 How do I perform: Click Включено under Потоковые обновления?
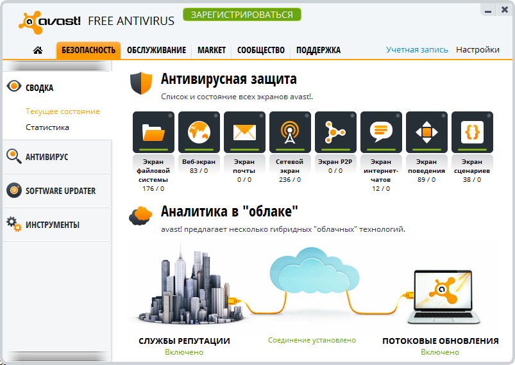tap(440, 352)
